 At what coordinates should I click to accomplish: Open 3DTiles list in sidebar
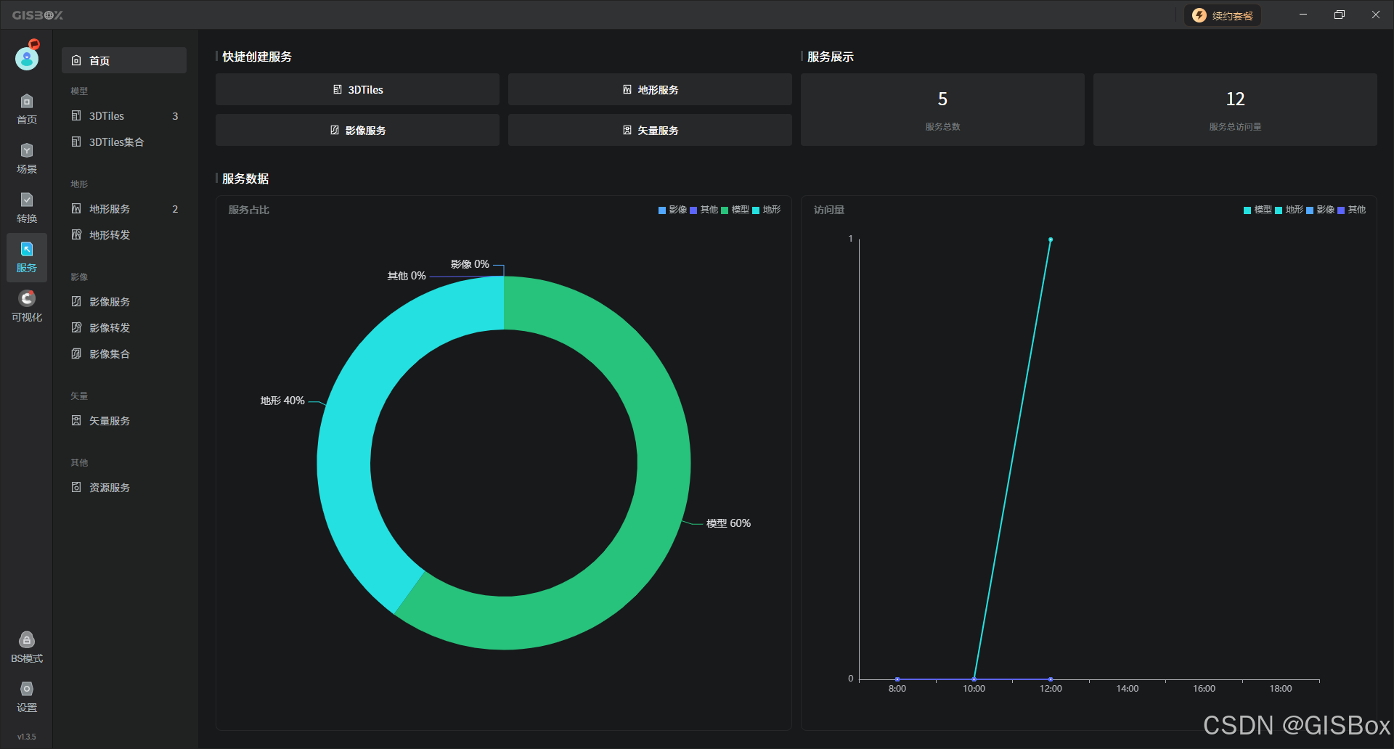(124, 116)
